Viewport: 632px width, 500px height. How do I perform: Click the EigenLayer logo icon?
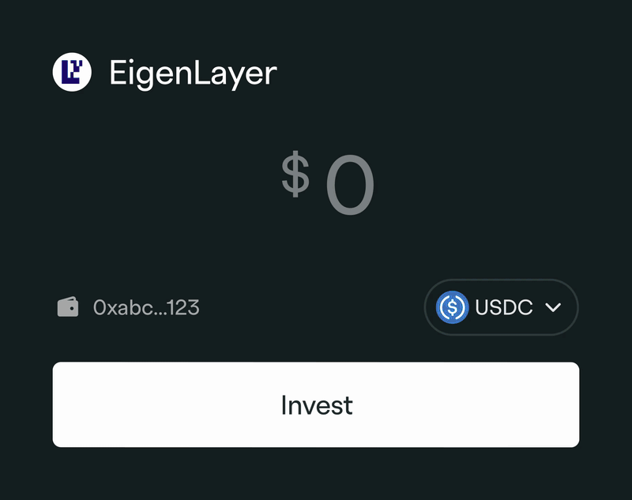tap(72, 72)
